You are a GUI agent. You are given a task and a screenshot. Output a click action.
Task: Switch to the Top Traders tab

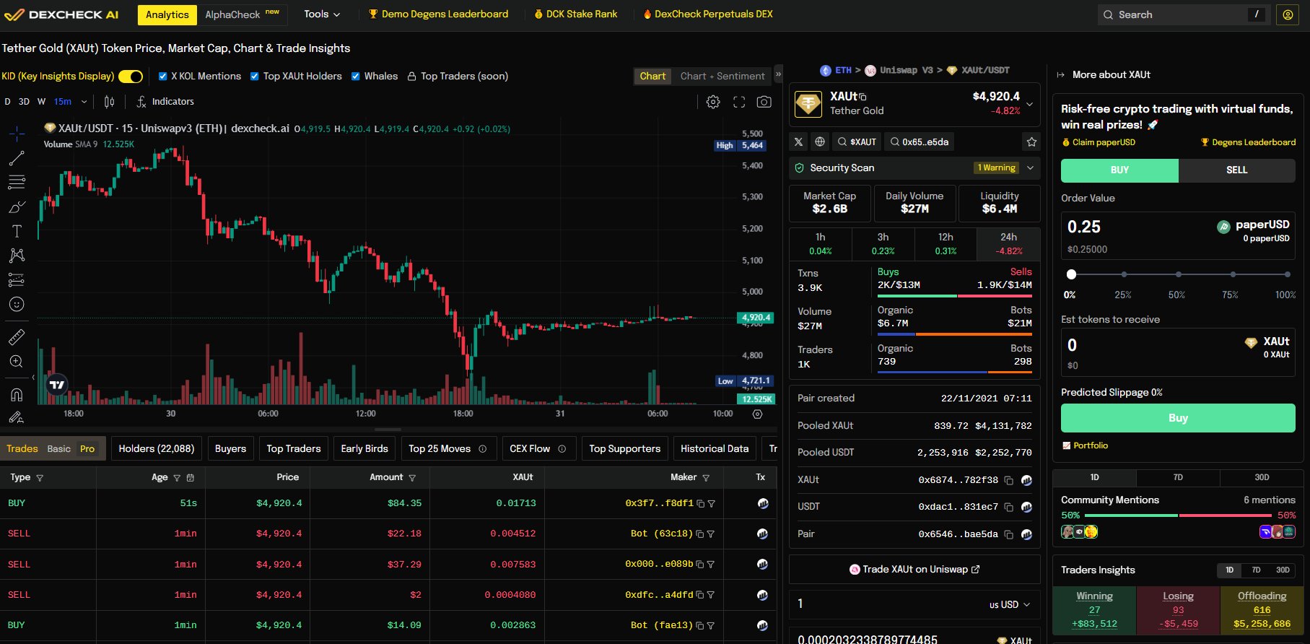[293, 448]
